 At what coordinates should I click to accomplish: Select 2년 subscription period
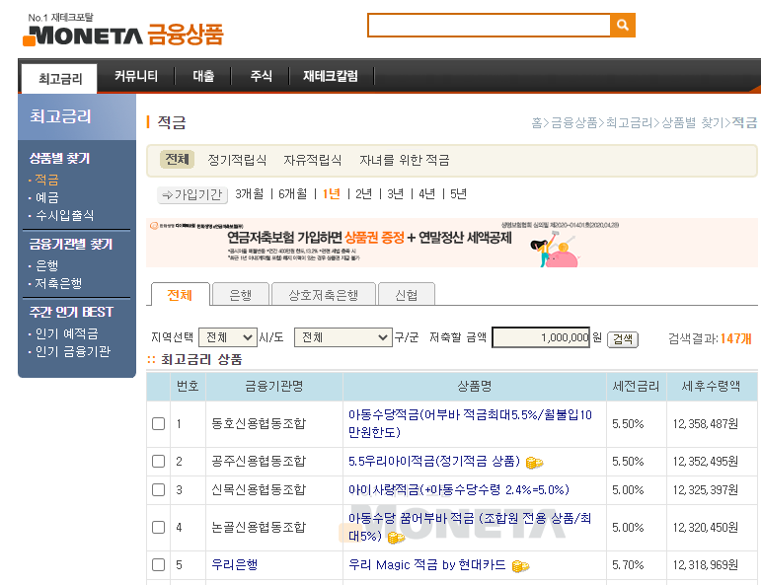coord(363,194)
